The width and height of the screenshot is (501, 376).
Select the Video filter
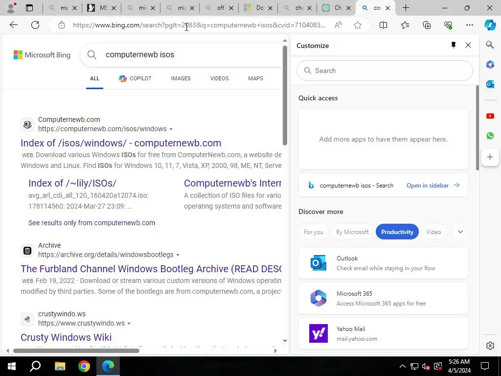pyautogui.click(x=433, y=232)
